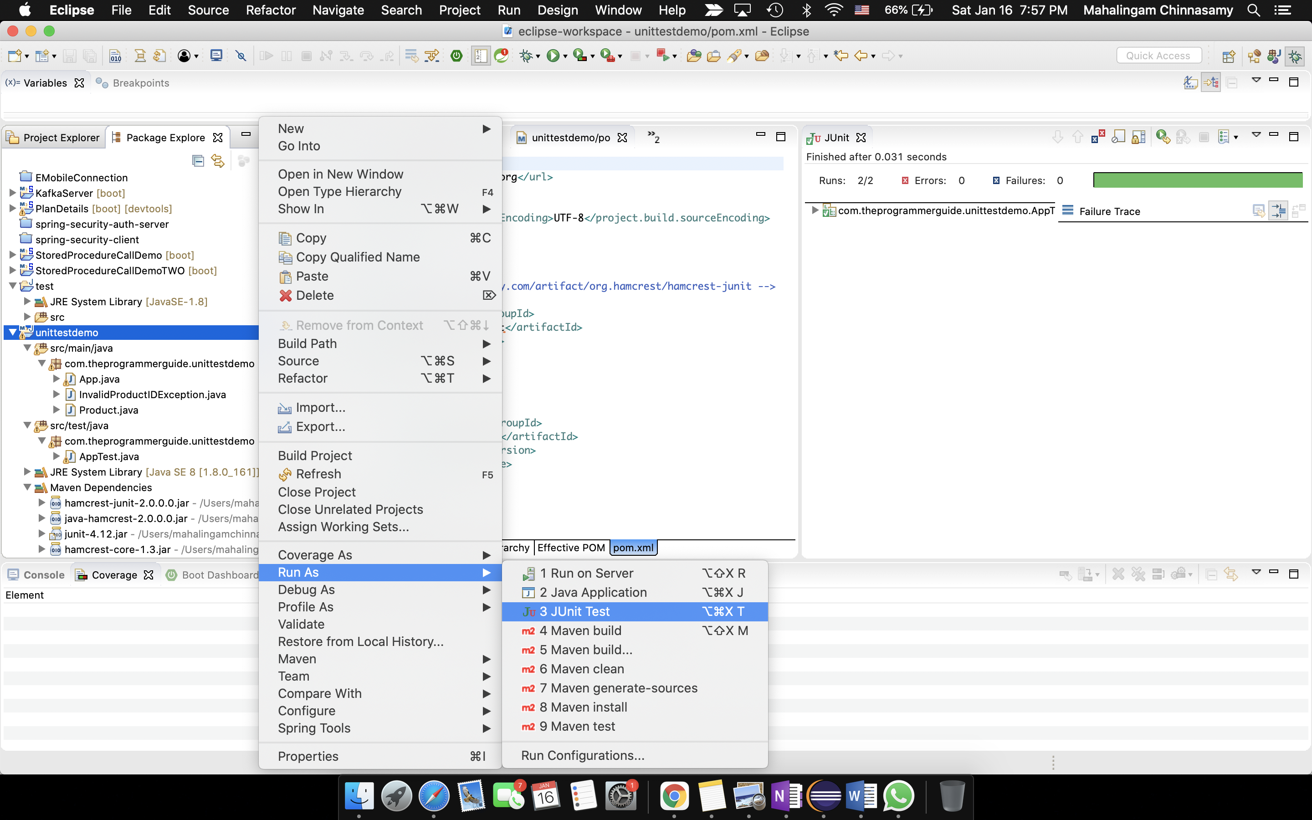Click the Back navigation arrow in toolbar
This screenshot has width=1312, height=820.
[861, 56]
